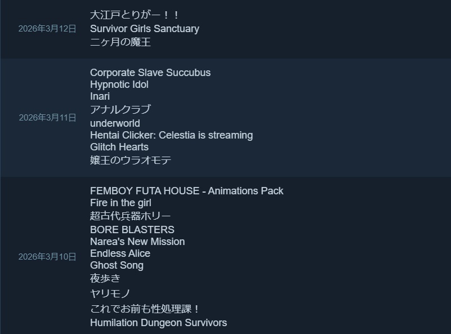Open the BORE BLASTERS entry
Image resolution: width=451 pixels, height=334 pixels.
point(132,230)
